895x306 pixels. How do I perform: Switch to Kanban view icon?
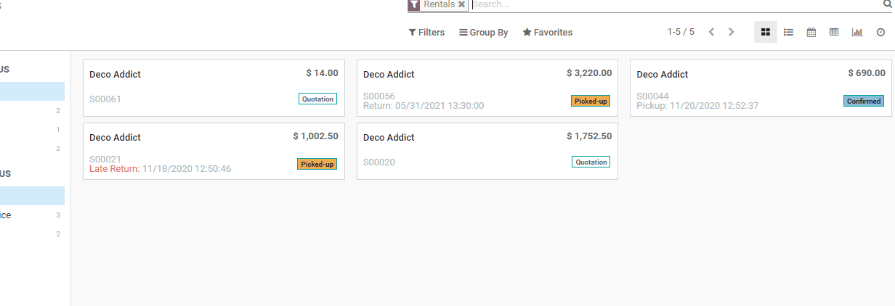point(765,32)
